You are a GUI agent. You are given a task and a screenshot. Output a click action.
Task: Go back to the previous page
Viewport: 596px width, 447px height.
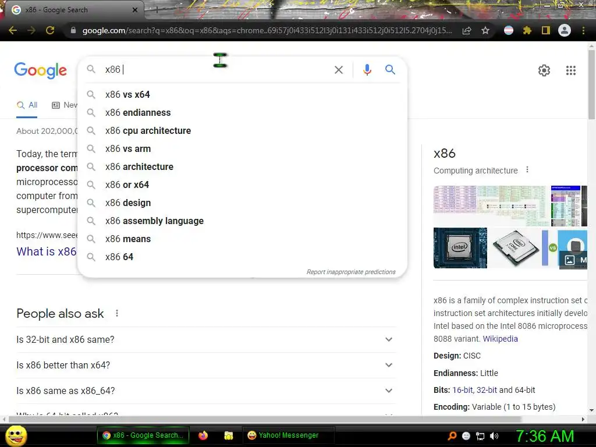coord(13,30)
